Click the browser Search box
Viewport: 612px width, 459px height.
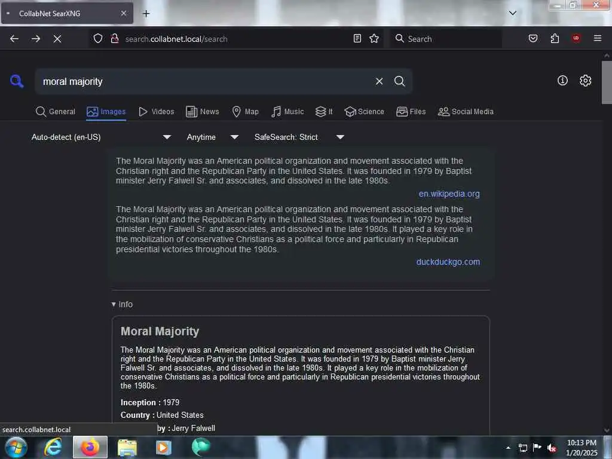446,39
